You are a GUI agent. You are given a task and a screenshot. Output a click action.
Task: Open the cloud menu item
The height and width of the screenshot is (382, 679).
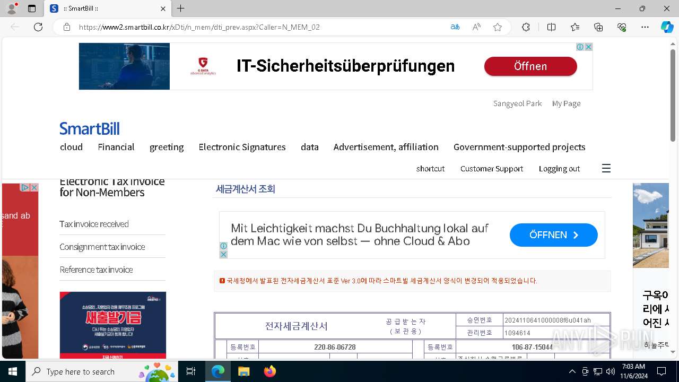[x=71, y=147]
